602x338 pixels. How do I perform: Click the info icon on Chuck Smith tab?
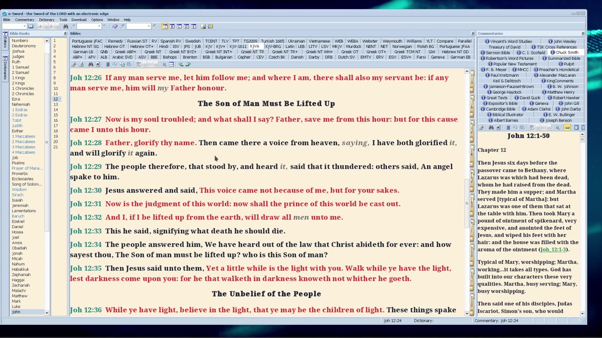[x=553, y=53]
